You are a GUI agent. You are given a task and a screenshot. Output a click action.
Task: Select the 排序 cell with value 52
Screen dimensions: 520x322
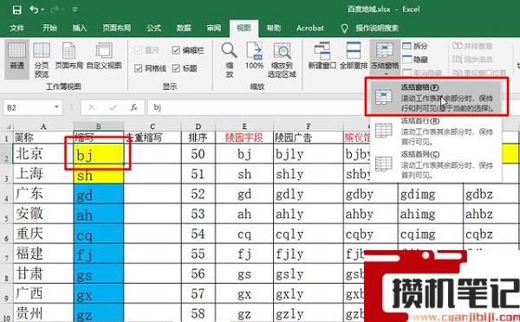pyautogui.click(x=198, y=194)
